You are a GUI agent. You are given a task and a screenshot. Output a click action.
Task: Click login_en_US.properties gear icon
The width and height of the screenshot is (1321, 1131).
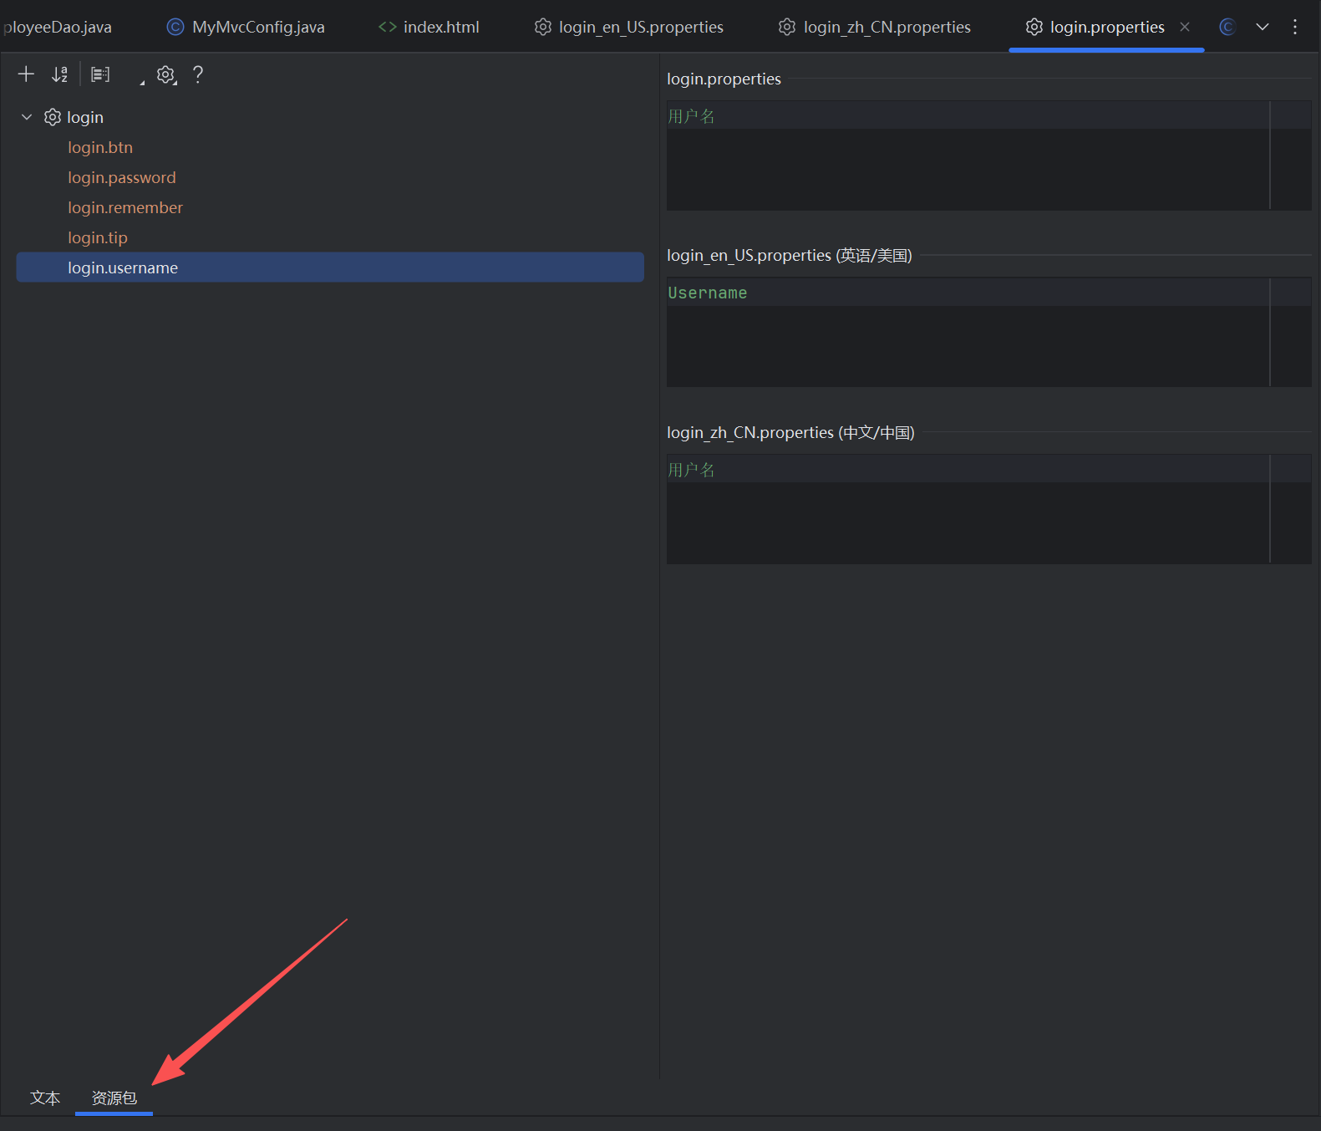pyautogui.click(x=543, y=27)
